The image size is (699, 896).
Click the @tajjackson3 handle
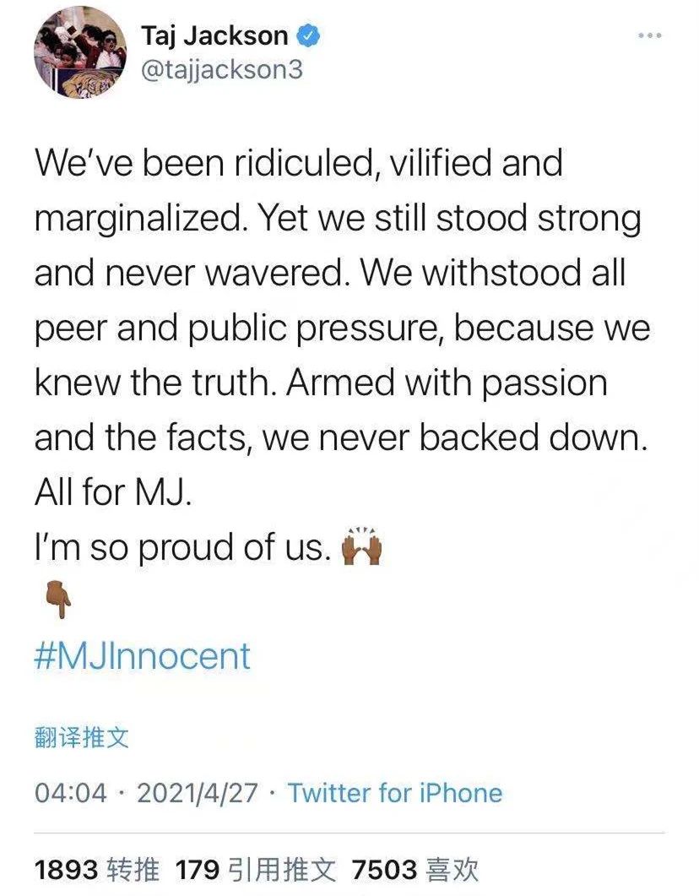(221, 69)
